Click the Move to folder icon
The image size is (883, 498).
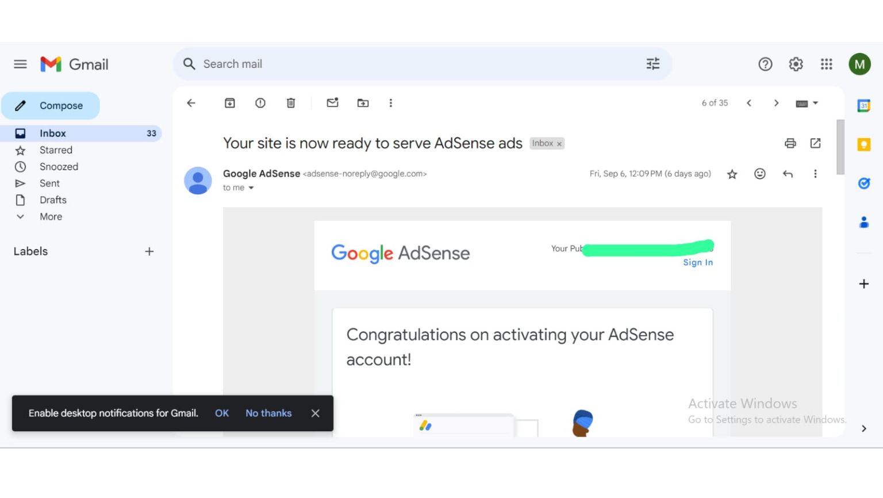pos(363,103)
